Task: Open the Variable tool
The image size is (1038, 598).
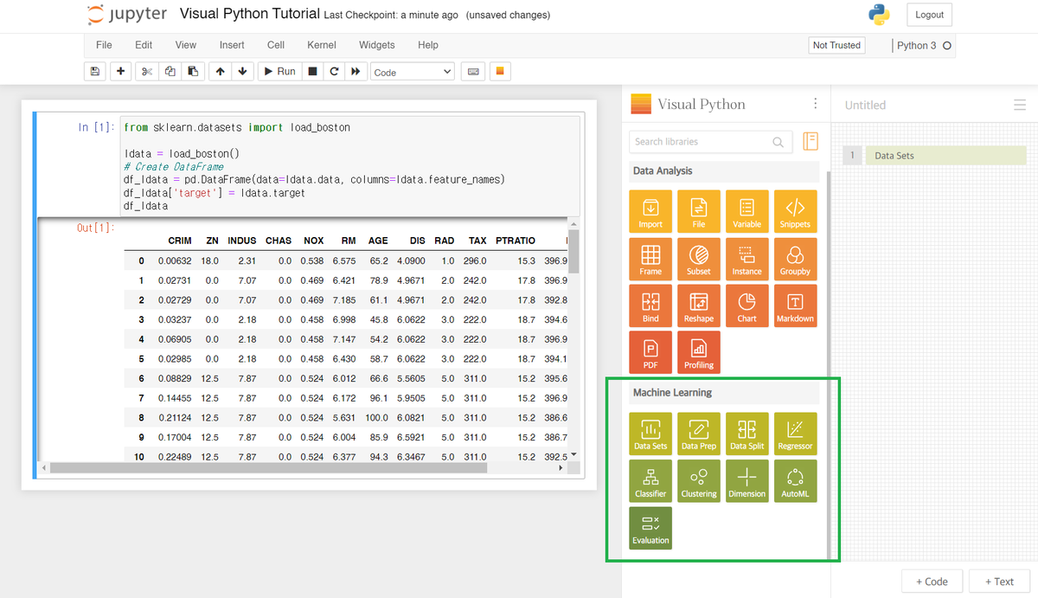Action: pos(747,211)
